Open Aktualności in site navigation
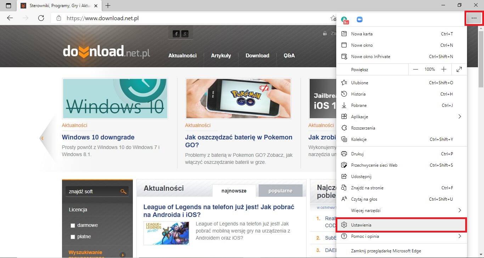 click(x=182, y=56)
